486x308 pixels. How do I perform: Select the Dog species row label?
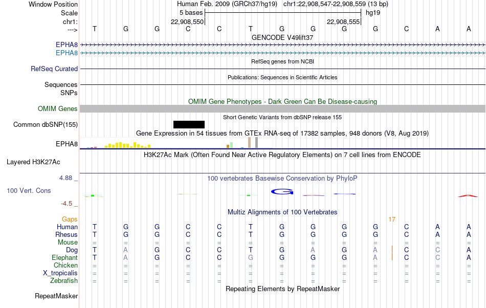click(72, 250)
